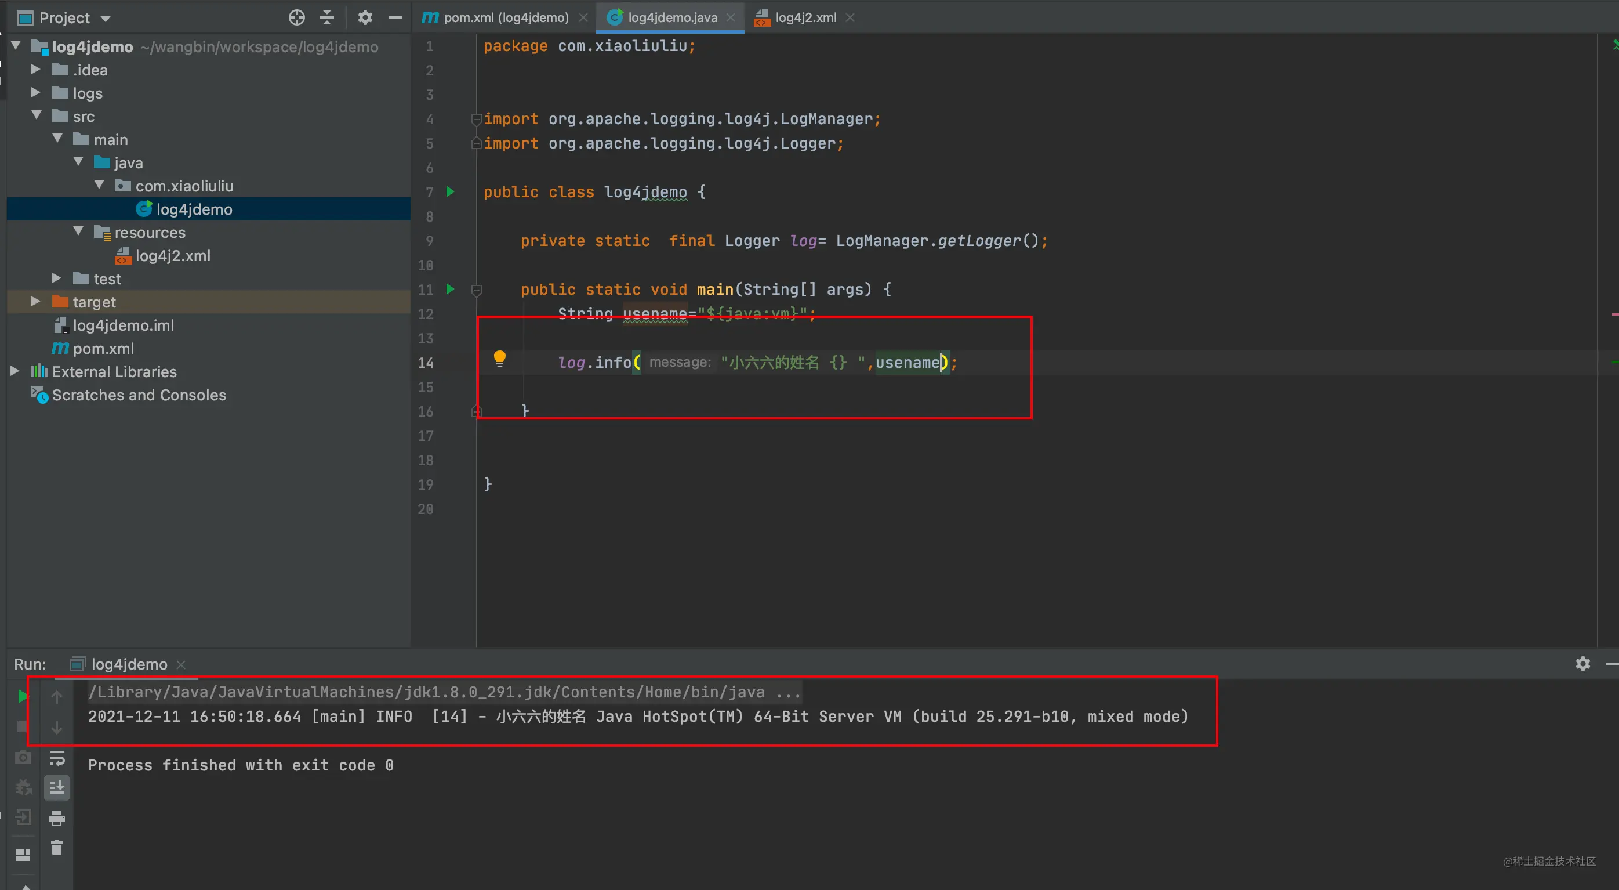Collapse the com.xiaoliuliu package
This screenshot has width=1619, height=890.
coord(99,185)
